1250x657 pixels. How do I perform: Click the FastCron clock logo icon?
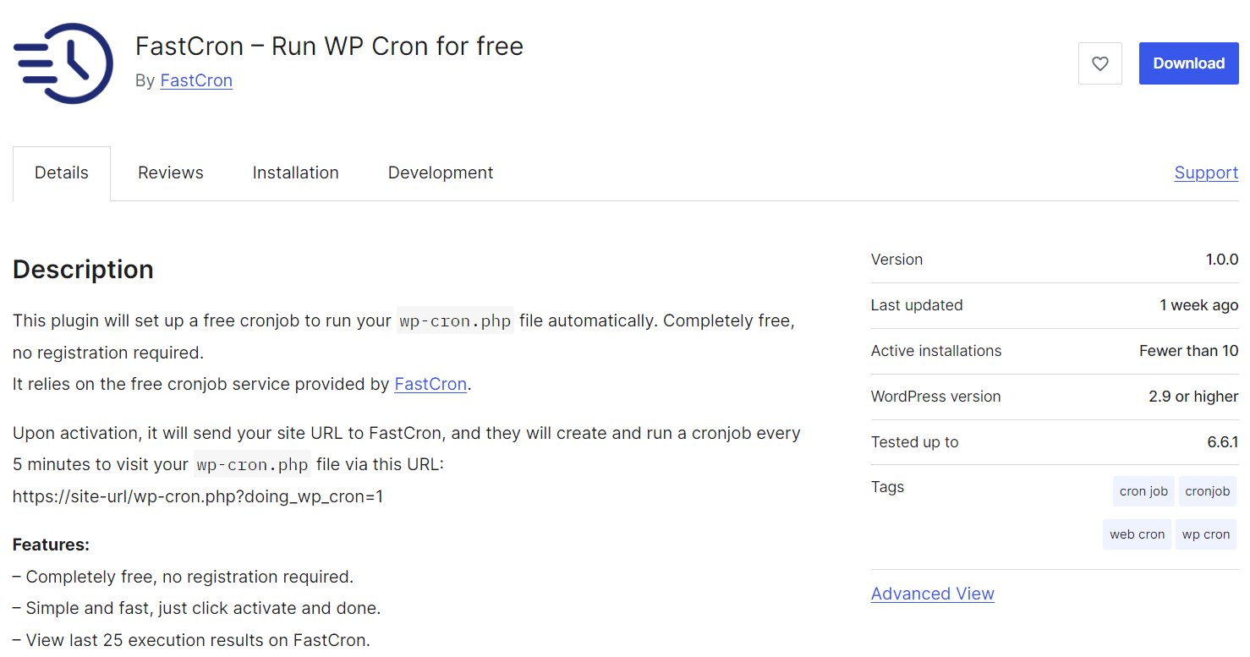click(x=63, y=63)
